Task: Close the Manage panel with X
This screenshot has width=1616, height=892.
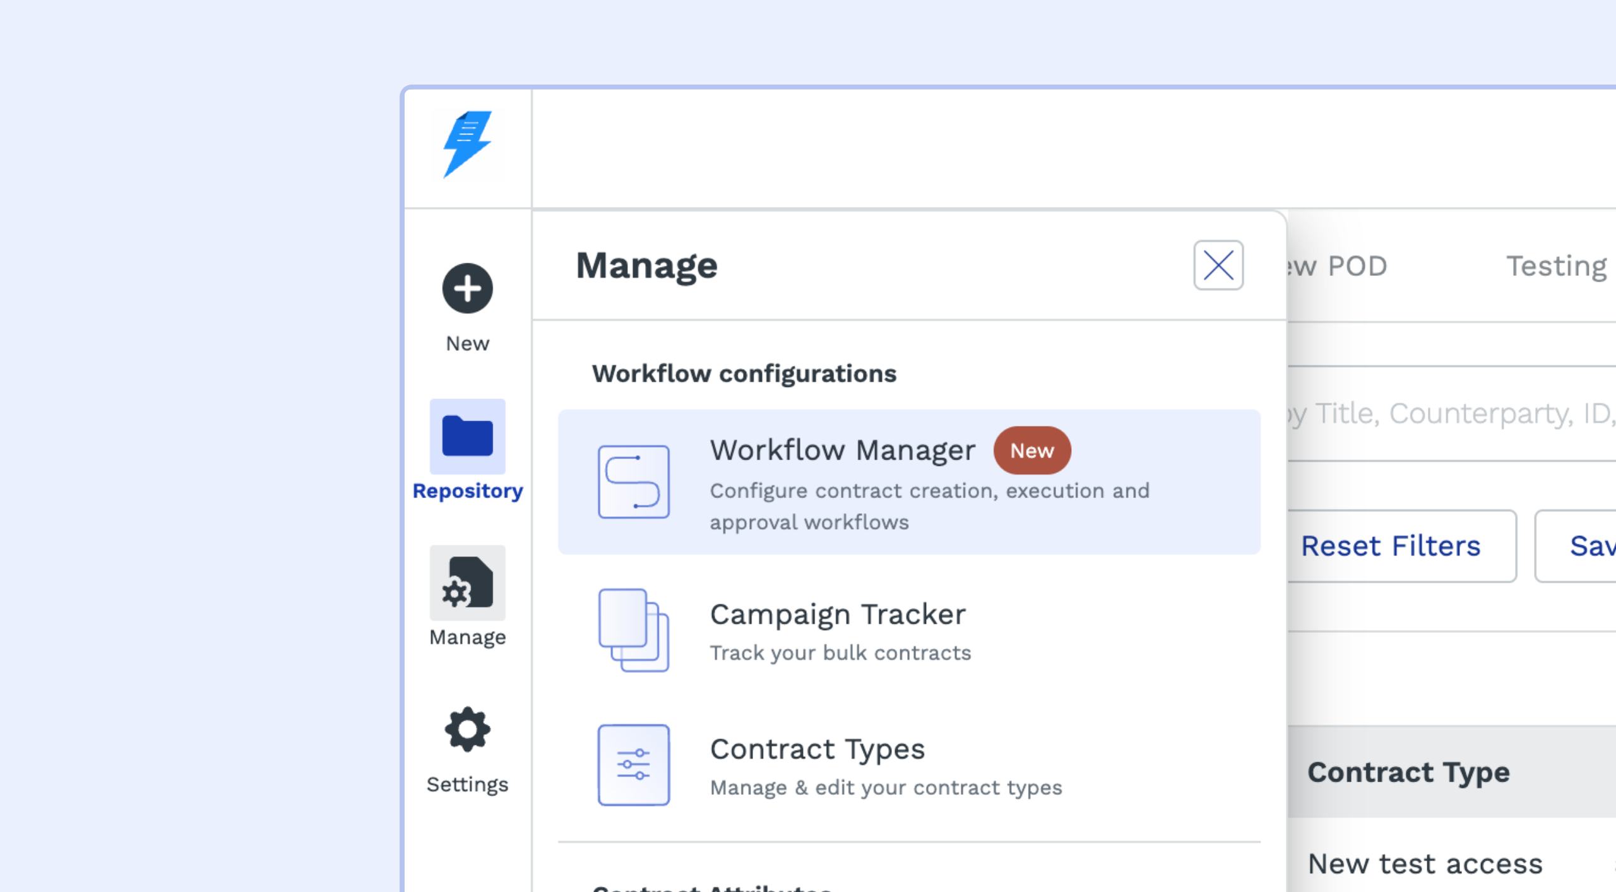Action: 1218,265
